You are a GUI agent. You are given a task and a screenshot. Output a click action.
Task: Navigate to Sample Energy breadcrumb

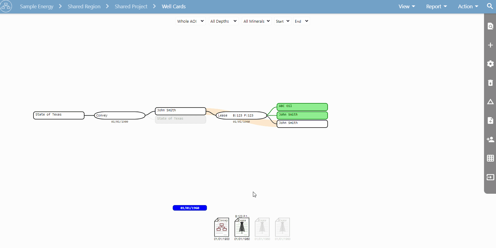(37, 6)
